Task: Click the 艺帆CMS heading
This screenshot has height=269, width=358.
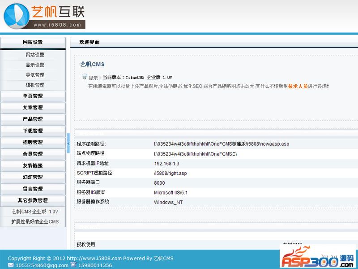Action: (x=92, y=64)
